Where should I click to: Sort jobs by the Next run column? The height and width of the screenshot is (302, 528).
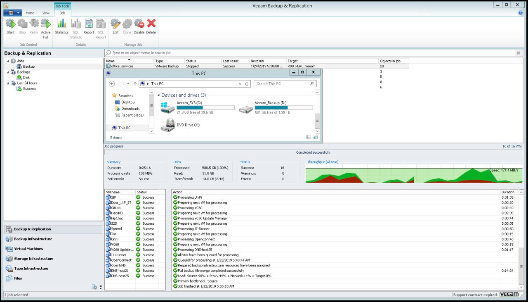pyautogui.click(x=268, y=61)
